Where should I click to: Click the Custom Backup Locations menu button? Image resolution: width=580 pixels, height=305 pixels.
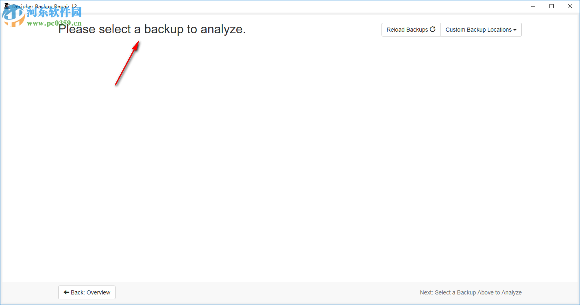(481, 29)
